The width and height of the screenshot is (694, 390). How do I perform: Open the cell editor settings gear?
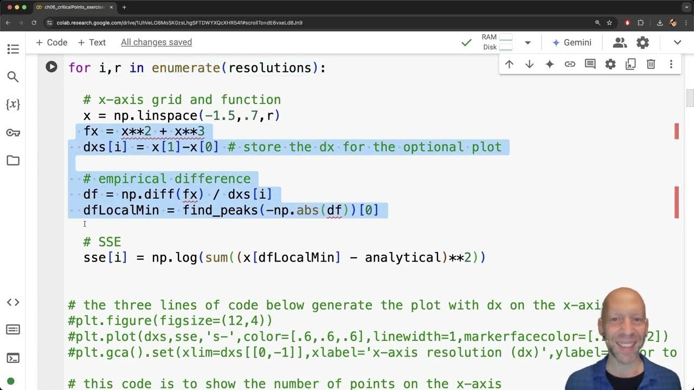point(611,64)
